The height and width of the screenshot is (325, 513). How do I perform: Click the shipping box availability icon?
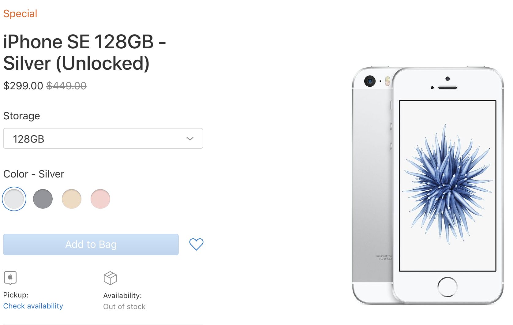coord(110,278)
